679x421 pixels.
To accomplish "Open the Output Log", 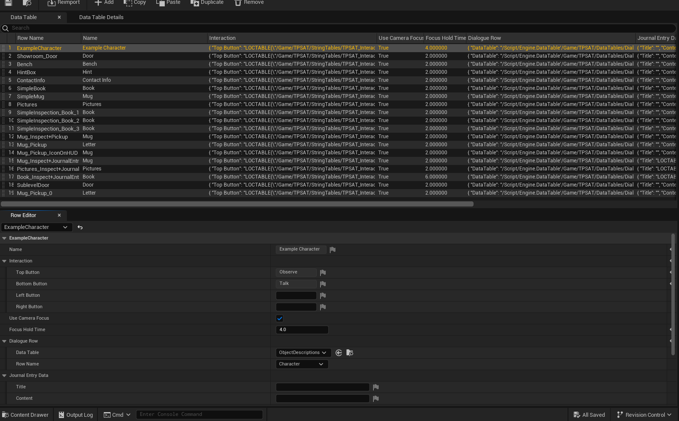I will click(x=76, y=415).
